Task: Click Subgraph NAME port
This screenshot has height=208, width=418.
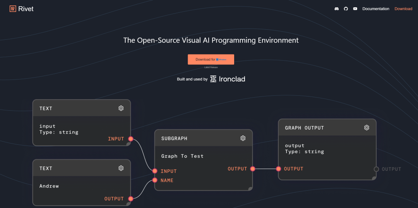Action: click(x=155, y=180)
